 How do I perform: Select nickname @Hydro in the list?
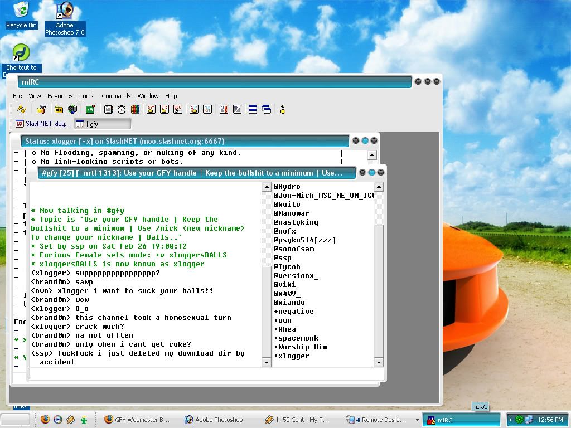(x=287, y=186)
